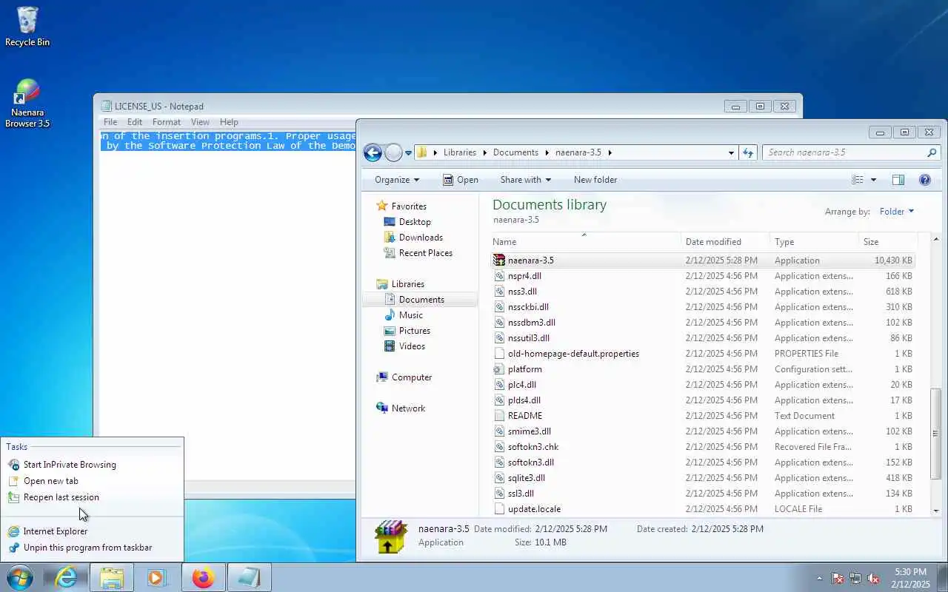Toggle the preview pane button
Viewport: 948px width, 592px height.
pyautogui.click(x=898, y=180)
